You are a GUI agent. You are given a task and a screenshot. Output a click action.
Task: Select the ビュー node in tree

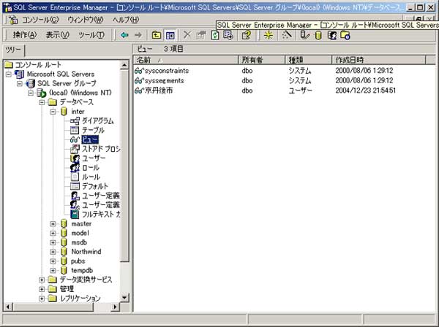click(x=90, y=139)
